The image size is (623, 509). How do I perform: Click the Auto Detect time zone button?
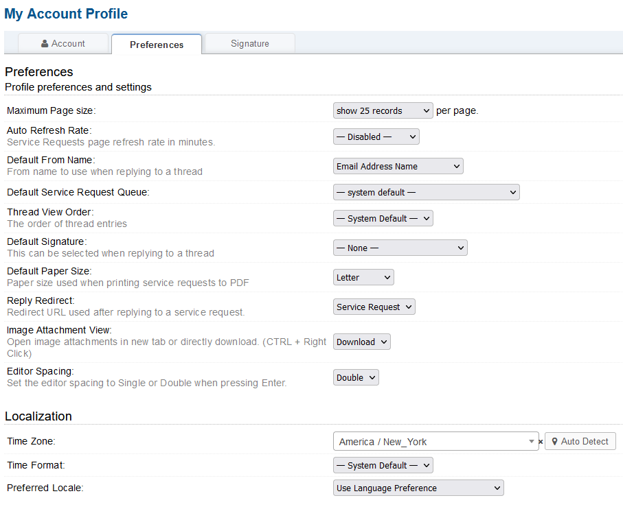[x=580, y=441]
